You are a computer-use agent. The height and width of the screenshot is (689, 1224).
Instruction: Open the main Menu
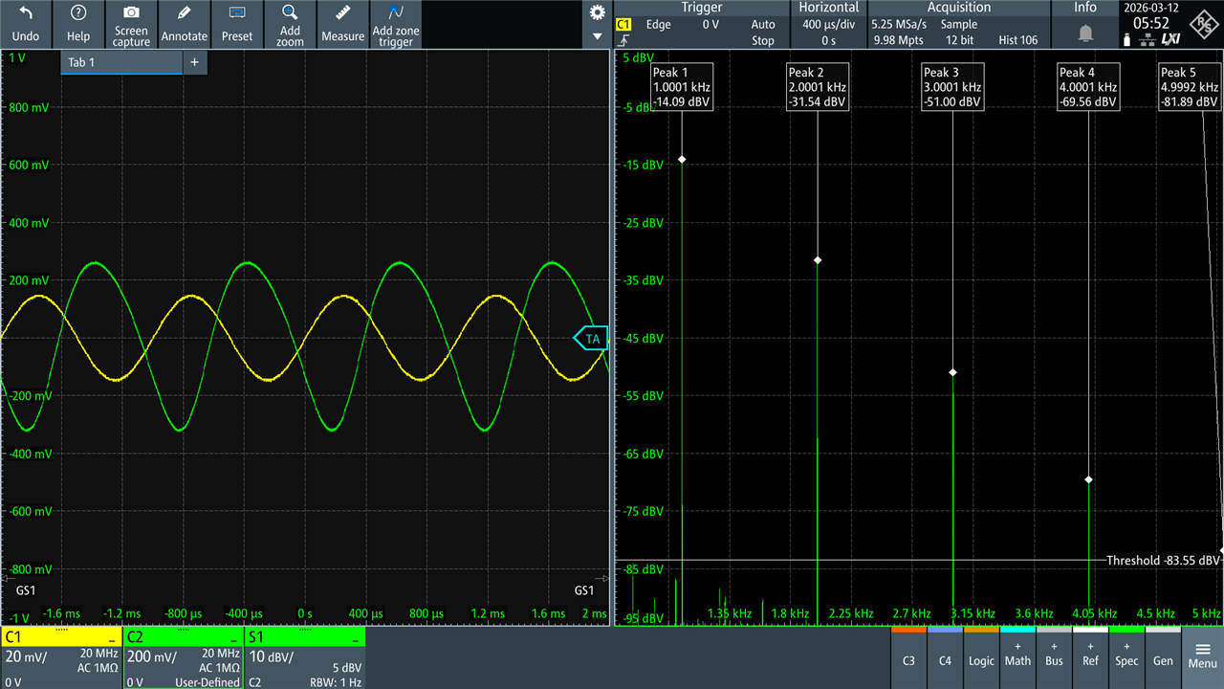click(x=1202, y=656)
